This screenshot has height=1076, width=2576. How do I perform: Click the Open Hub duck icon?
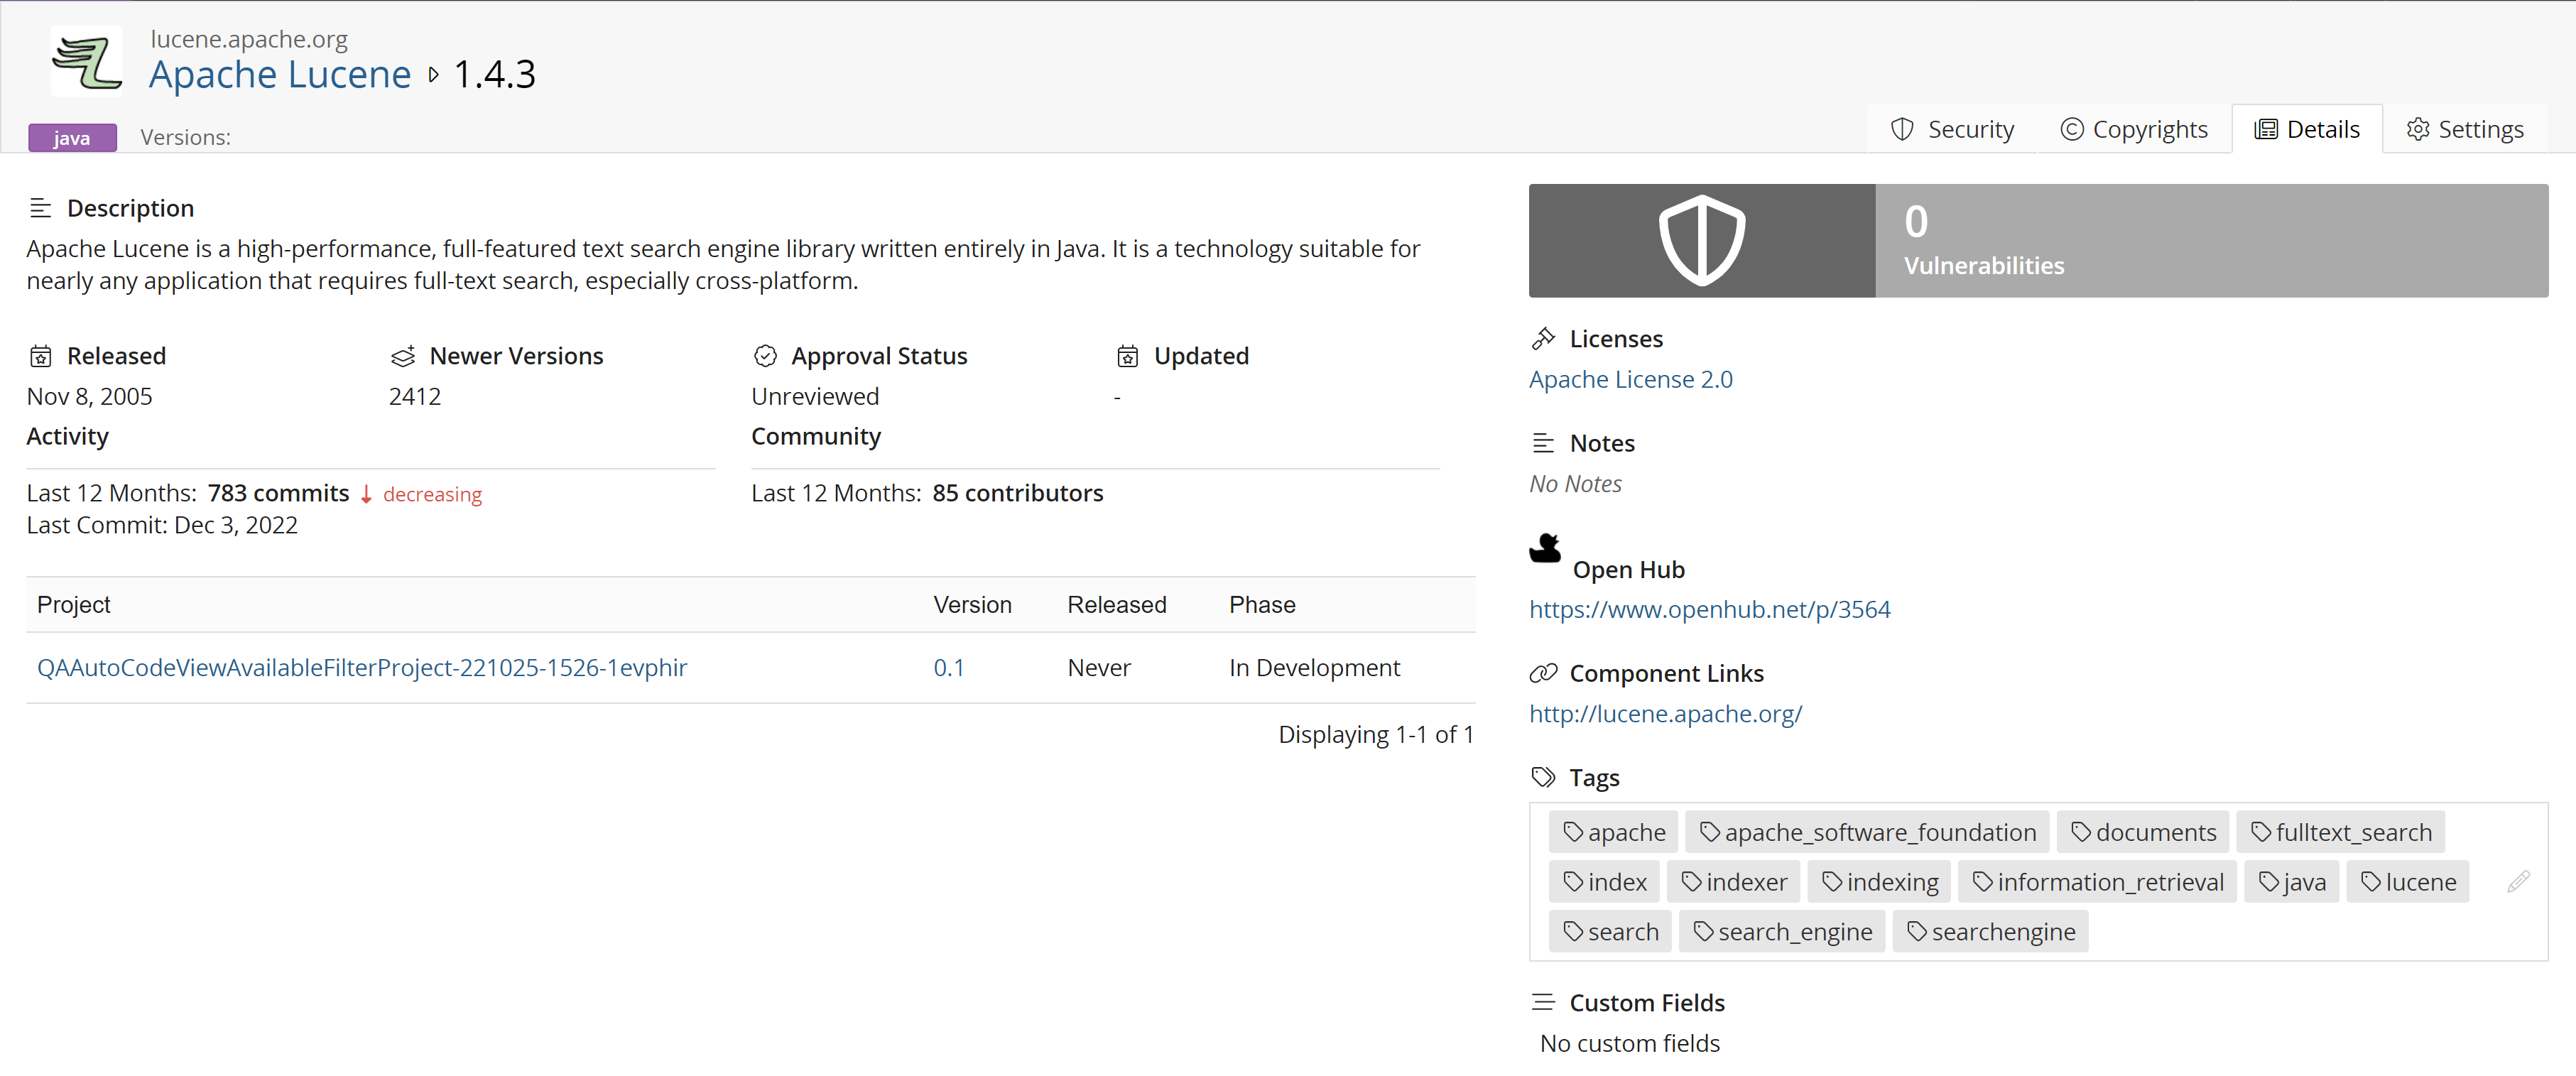pyautogui.click(x=1543, y=548)
